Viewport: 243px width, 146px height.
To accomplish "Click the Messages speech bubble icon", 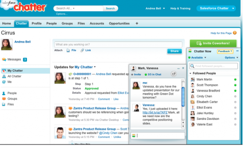I will pos(4,59).
